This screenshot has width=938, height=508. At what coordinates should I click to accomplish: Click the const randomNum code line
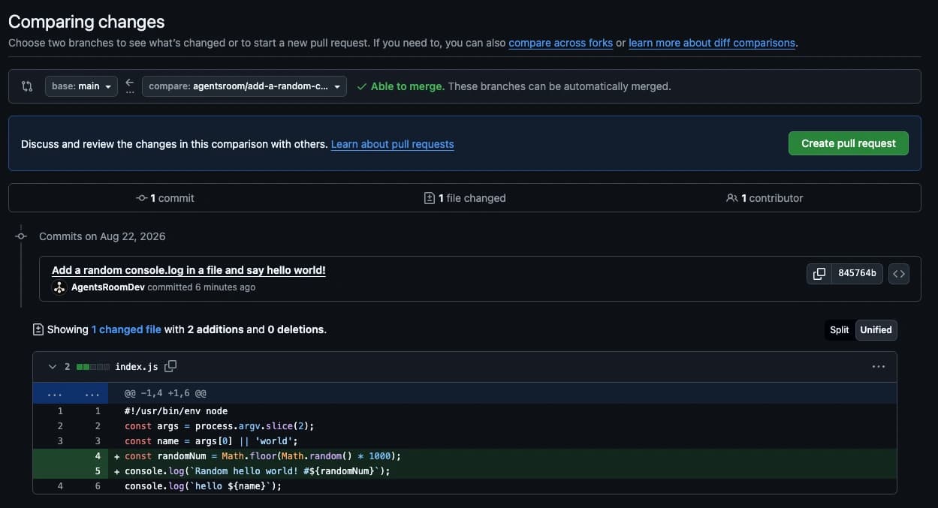point(263,456)
